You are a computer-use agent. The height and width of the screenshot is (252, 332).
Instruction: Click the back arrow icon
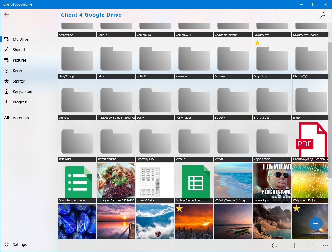7,15
